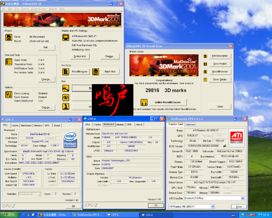Click the Core Speed value field in CPU-Z
272x218 pixels.
(28, 174)
